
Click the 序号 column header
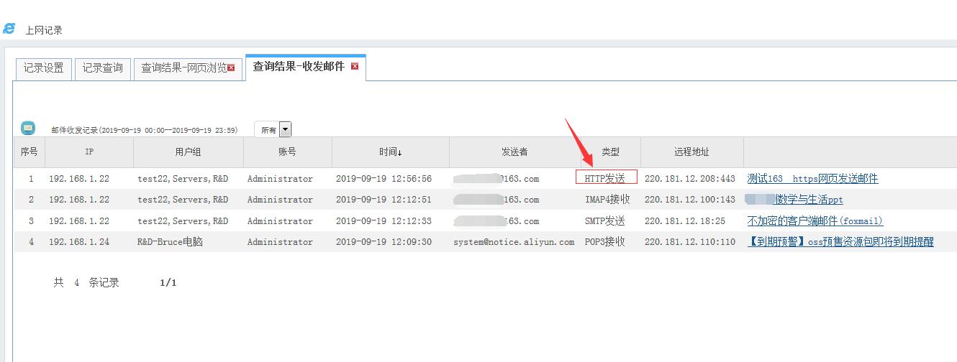[30, 152]
